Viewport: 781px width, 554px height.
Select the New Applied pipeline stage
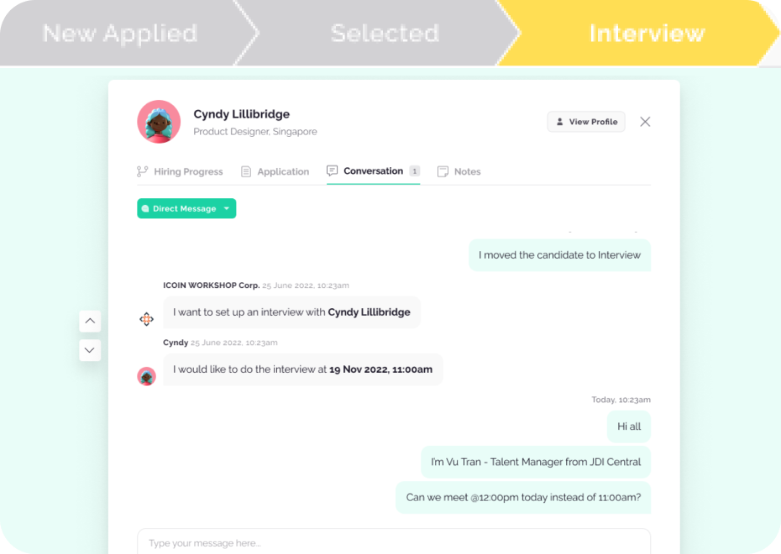(x=120, y=34)
